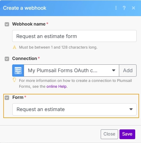The height and width of the screenshot is (143, 141).
Task: Open the question mark help icon
Action: coord(124,8)
